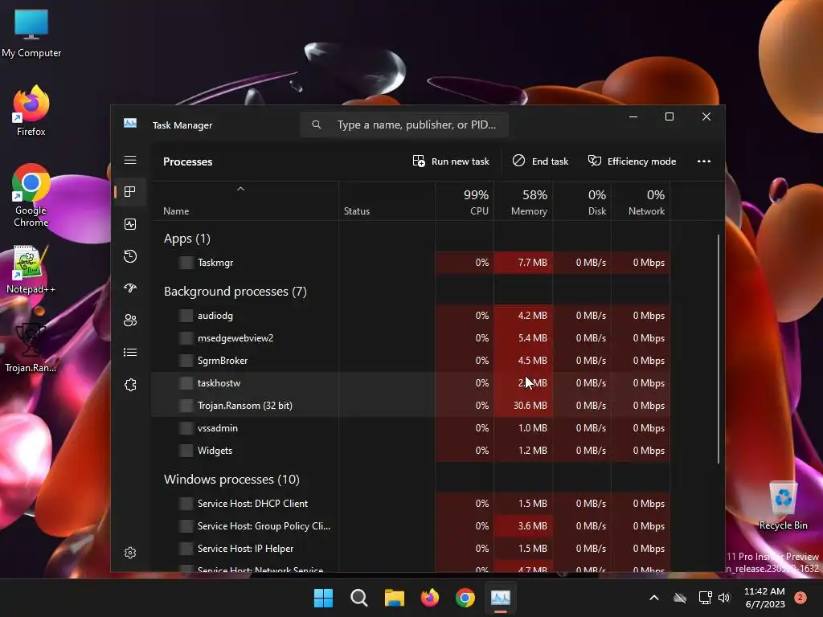Launch Firefox from the taskbar
This screenshot has width=823, height=617.
click(x=430, y=598)
